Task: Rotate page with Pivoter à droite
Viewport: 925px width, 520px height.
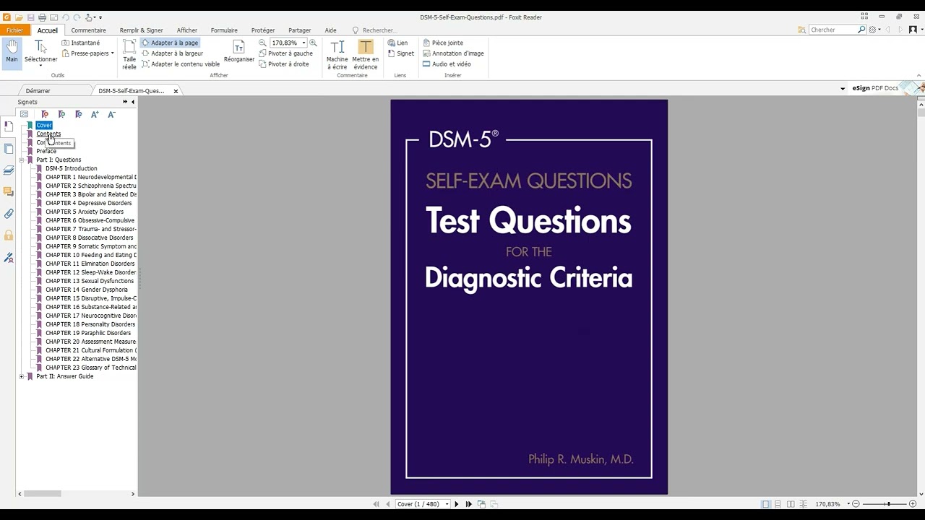Action: click(x=284, y=64)
